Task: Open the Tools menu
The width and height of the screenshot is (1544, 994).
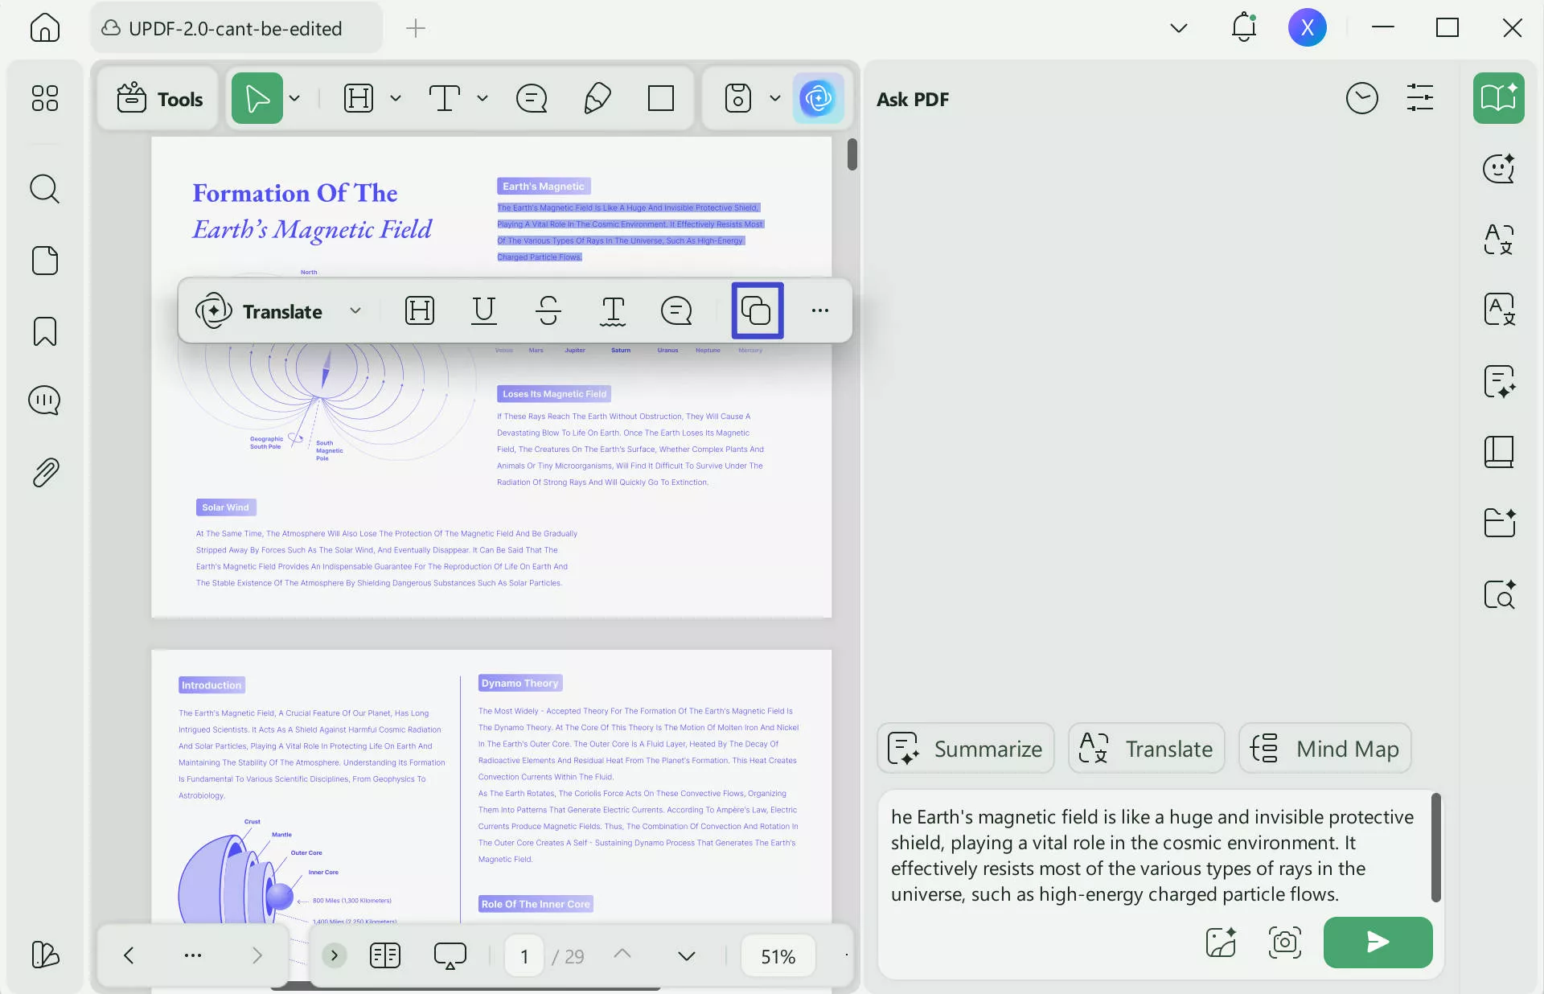Action: pyautogui.click(x=158, y=98)
